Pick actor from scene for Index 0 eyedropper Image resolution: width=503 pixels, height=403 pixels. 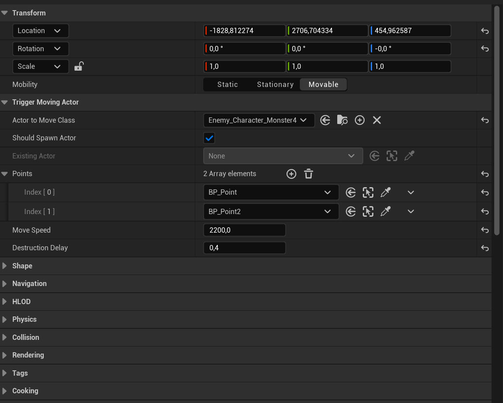coord(385,192)
